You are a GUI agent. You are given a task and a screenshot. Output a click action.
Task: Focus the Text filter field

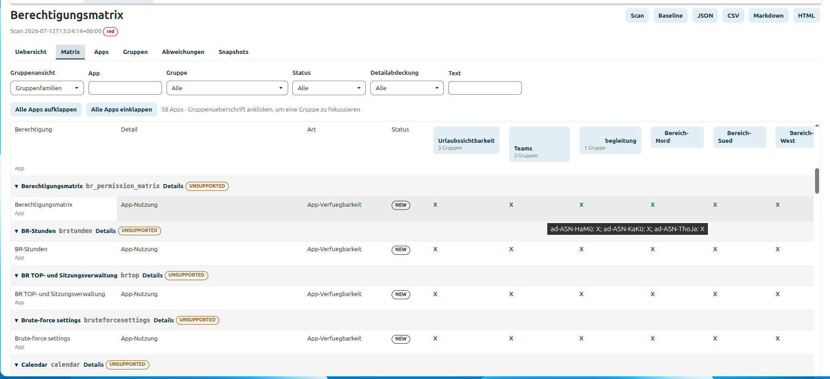[x=485, y=88]
